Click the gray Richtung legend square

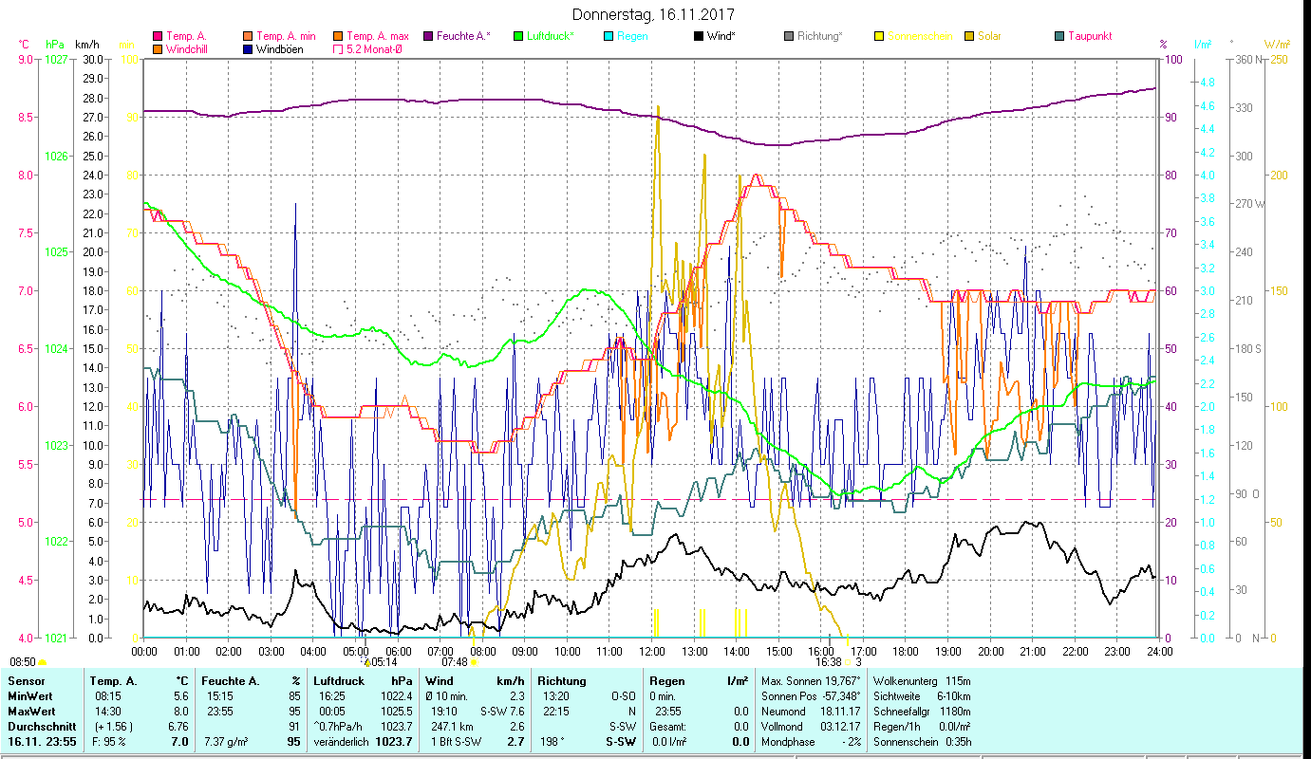(x=789, y=37)
